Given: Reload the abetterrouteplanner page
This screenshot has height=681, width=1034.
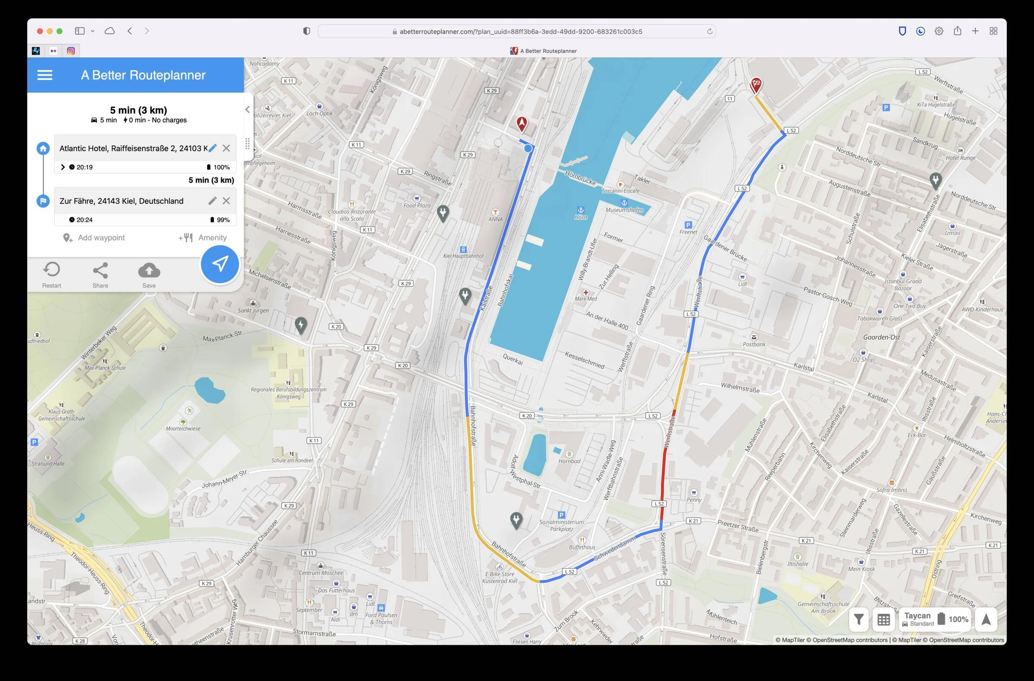Looking at the screenshot, I should point(709,31).
